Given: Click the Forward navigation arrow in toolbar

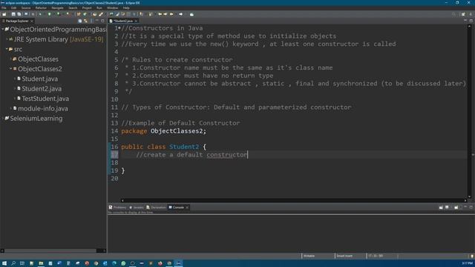Looking at the screenshot, I should 181,14.
